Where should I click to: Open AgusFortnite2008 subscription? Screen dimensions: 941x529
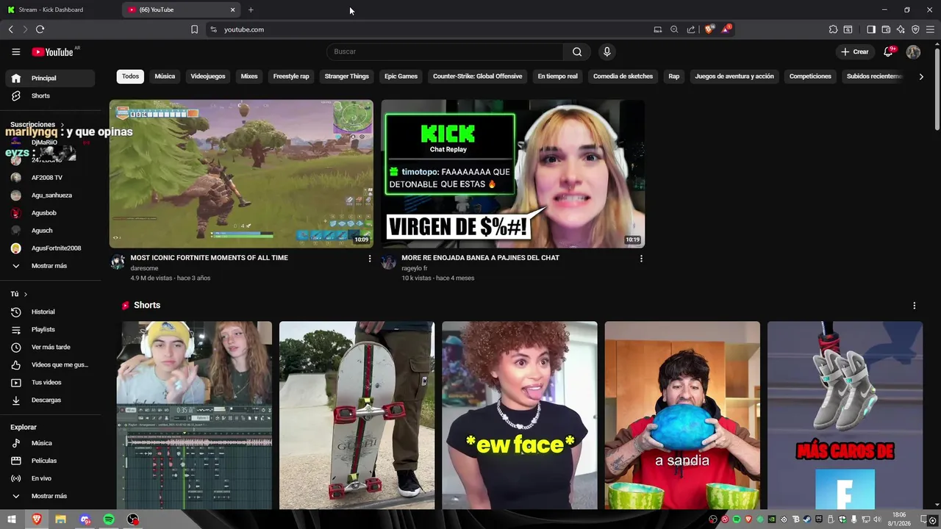click(51, 248)
